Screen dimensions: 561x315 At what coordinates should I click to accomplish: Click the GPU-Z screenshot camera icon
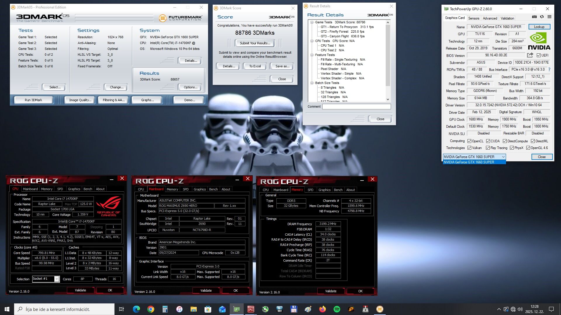(x=534, y=17)
